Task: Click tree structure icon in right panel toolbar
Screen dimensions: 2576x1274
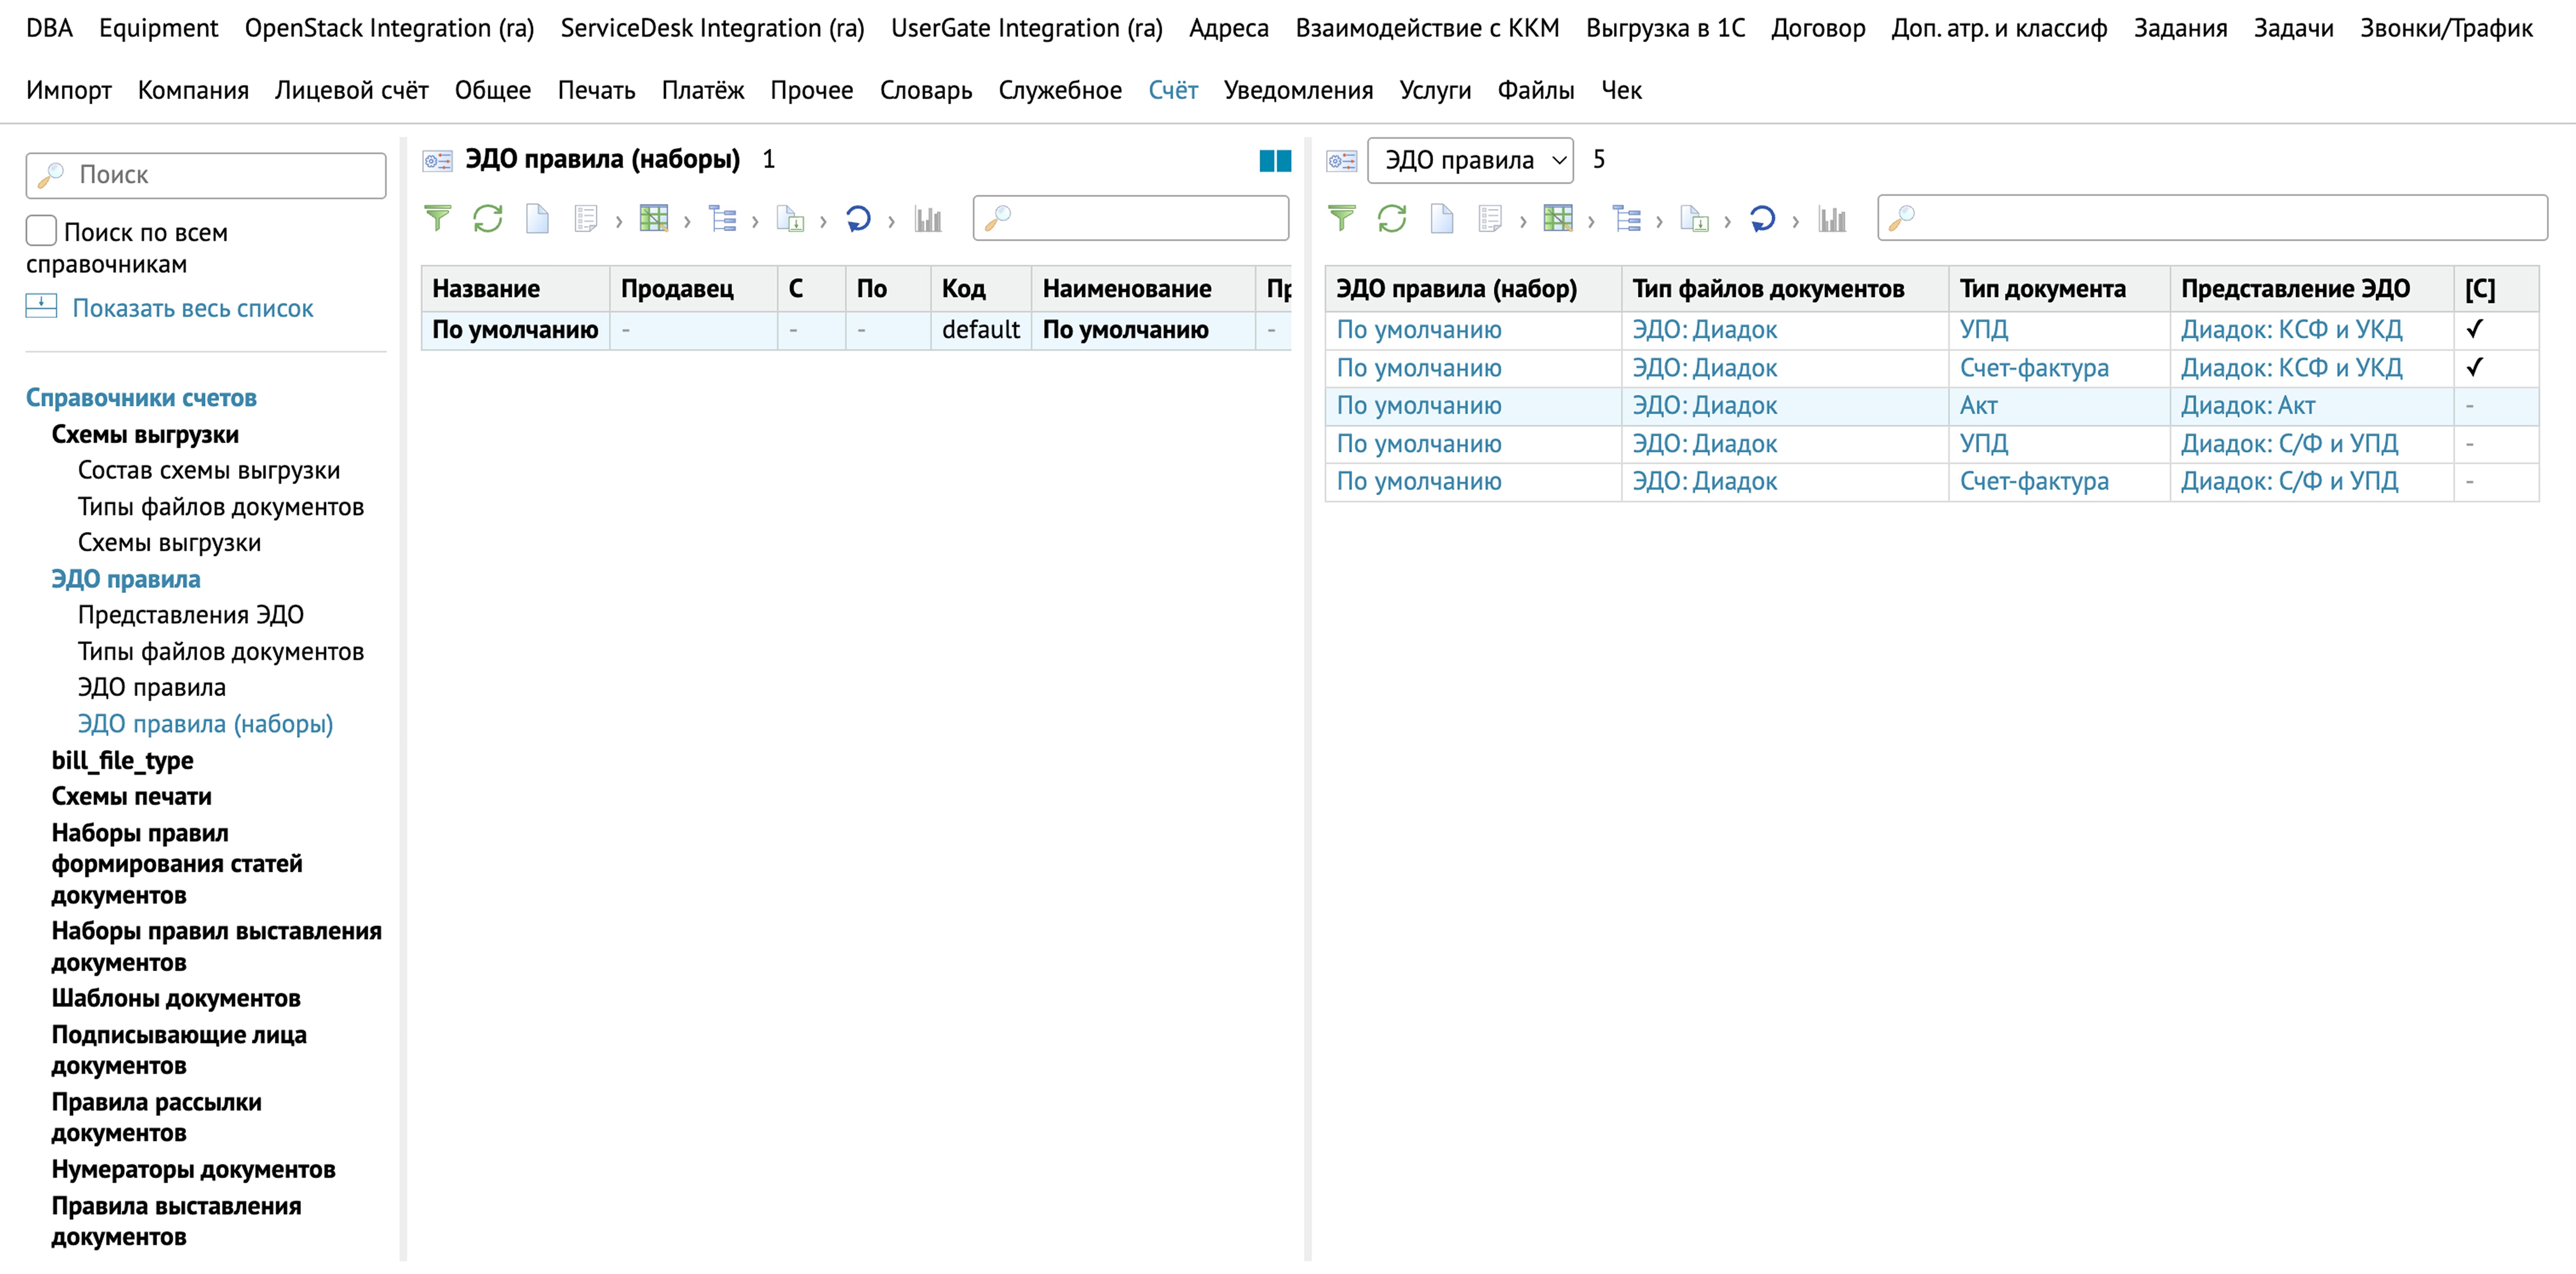Action: pos(1626,218)
